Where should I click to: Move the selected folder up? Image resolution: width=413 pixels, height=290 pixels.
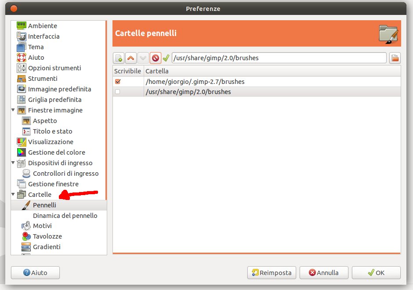click(x=131, y=58)
